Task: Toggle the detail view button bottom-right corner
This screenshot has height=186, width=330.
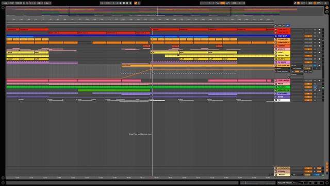Action: coord(327,182)
